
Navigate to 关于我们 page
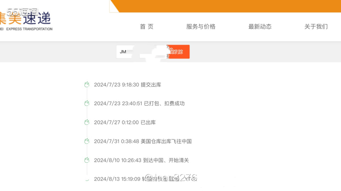coord(316,27)
